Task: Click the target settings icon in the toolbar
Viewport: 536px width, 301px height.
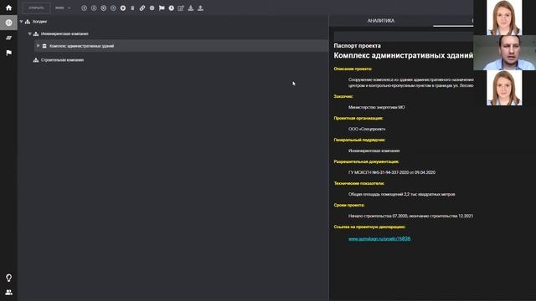Action: (152, 8)
